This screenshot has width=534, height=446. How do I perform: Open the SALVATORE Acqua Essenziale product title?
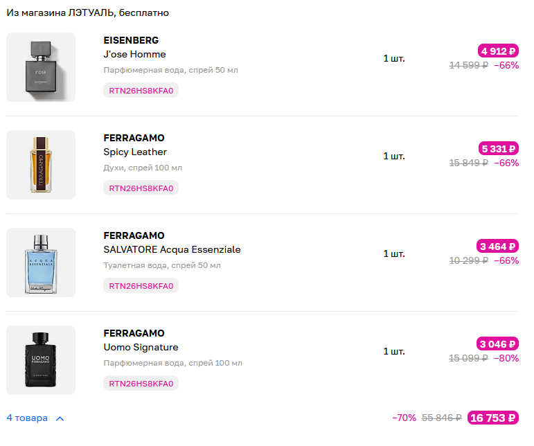point(172,249)
